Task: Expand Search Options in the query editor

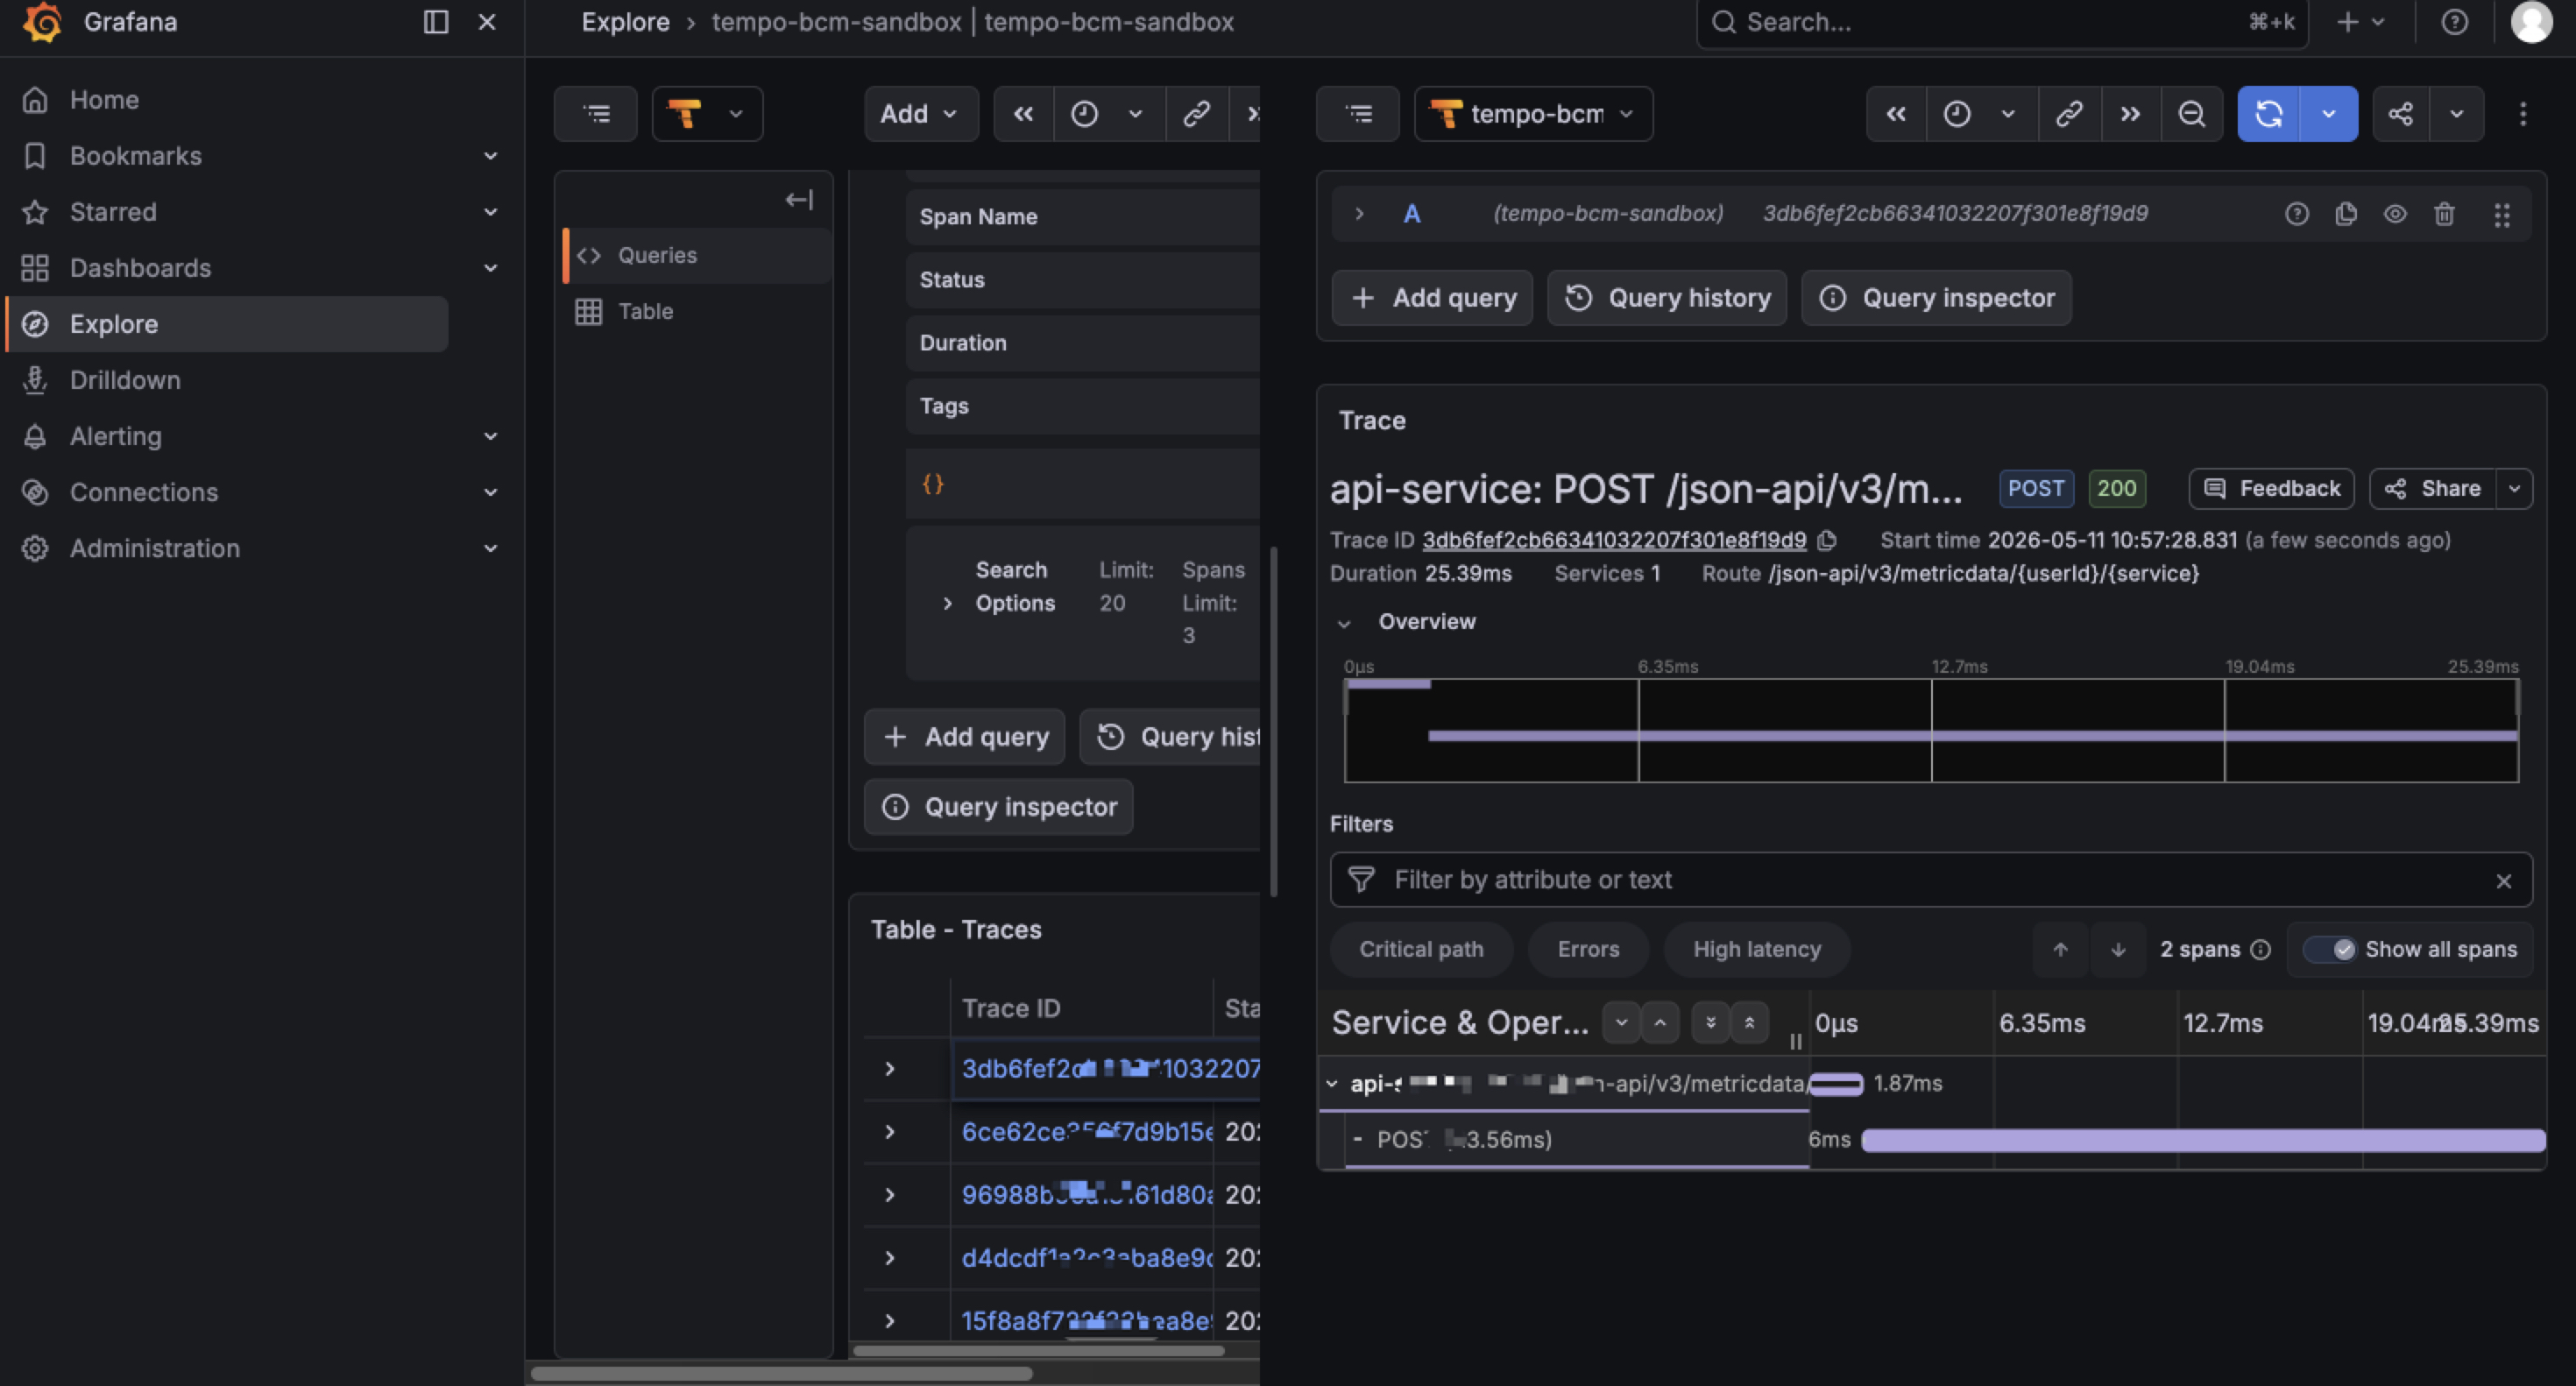Action: click(x=947, y=603)
